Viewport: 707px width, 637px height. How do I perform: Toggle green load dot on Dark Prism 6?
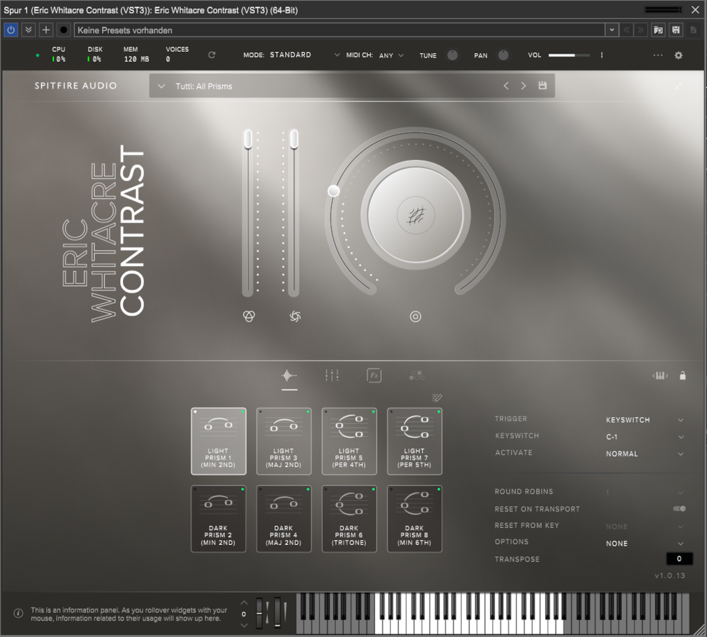374,490
